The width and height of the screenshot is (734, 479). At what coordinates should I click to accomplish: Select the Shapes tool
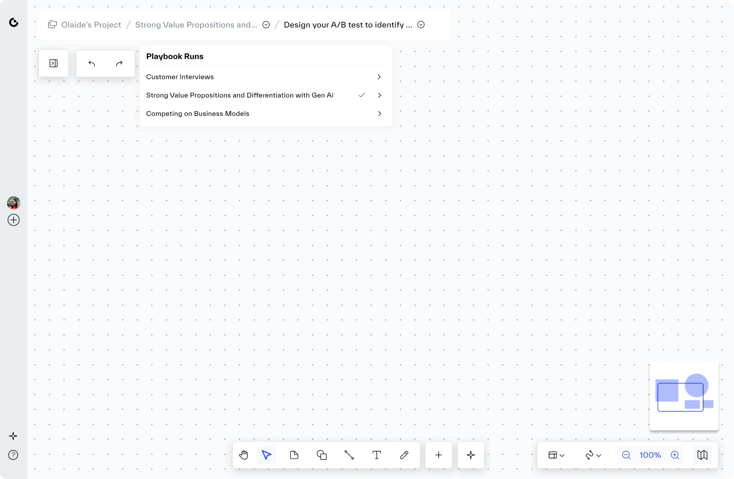[x=322, y=455]
